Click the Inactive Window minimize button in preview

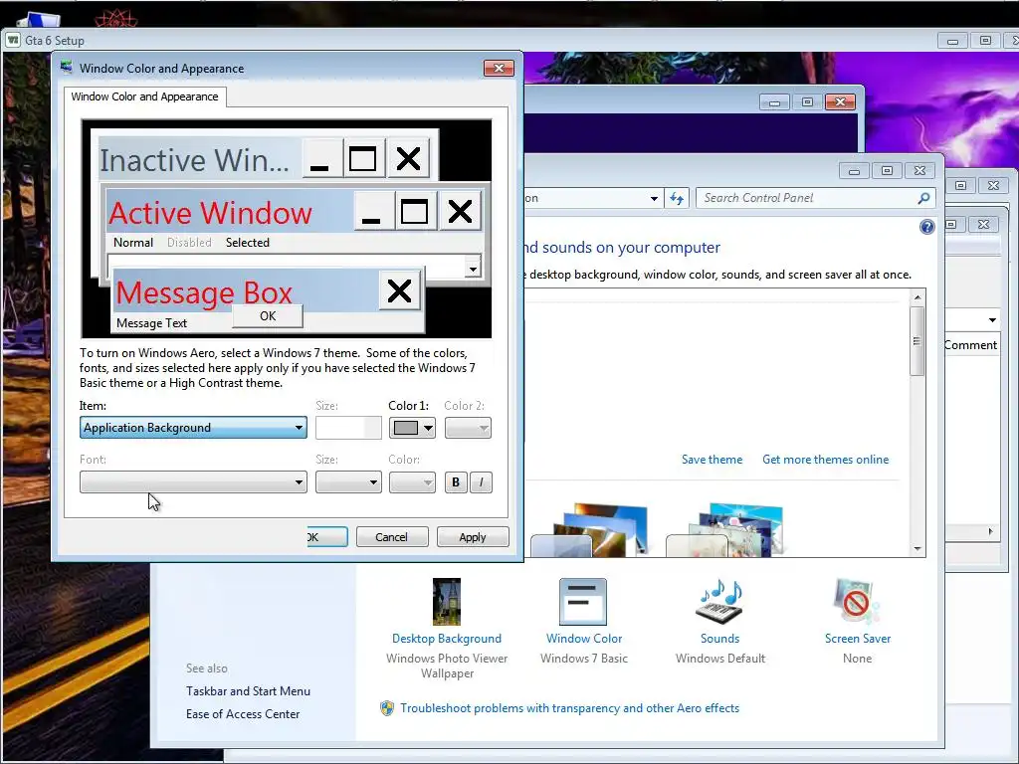coord(322,158)
